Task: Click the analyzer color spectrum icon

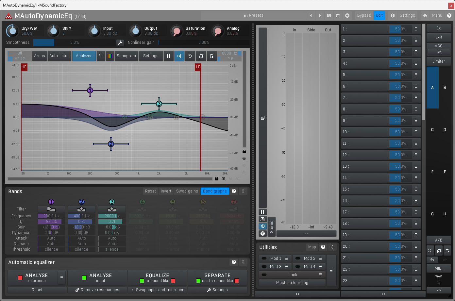Action: [x=110, y=56]
